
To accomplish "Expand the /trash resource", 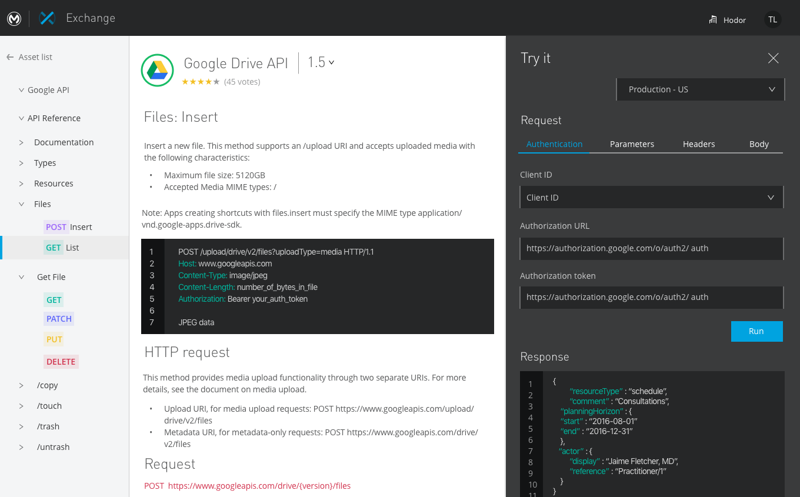I will (22, 426).
